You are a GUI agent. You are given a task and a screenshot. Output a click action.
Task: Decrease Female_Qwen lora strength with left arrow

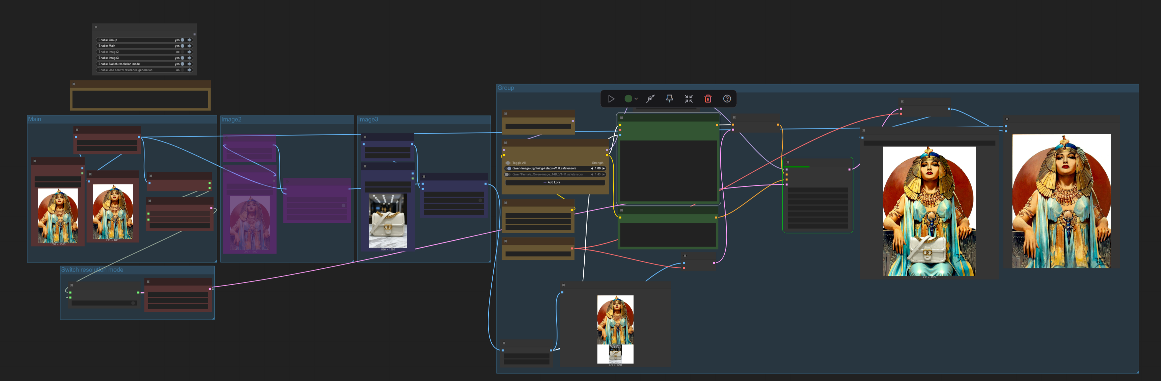592,174
